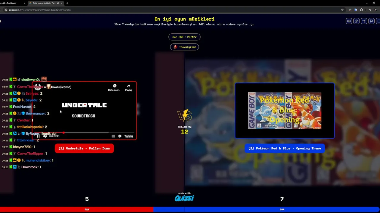The height and width of the screenshot is (213, 380).
Task: Click chat user fritillariaimperial
Action: tap(30, 127)
